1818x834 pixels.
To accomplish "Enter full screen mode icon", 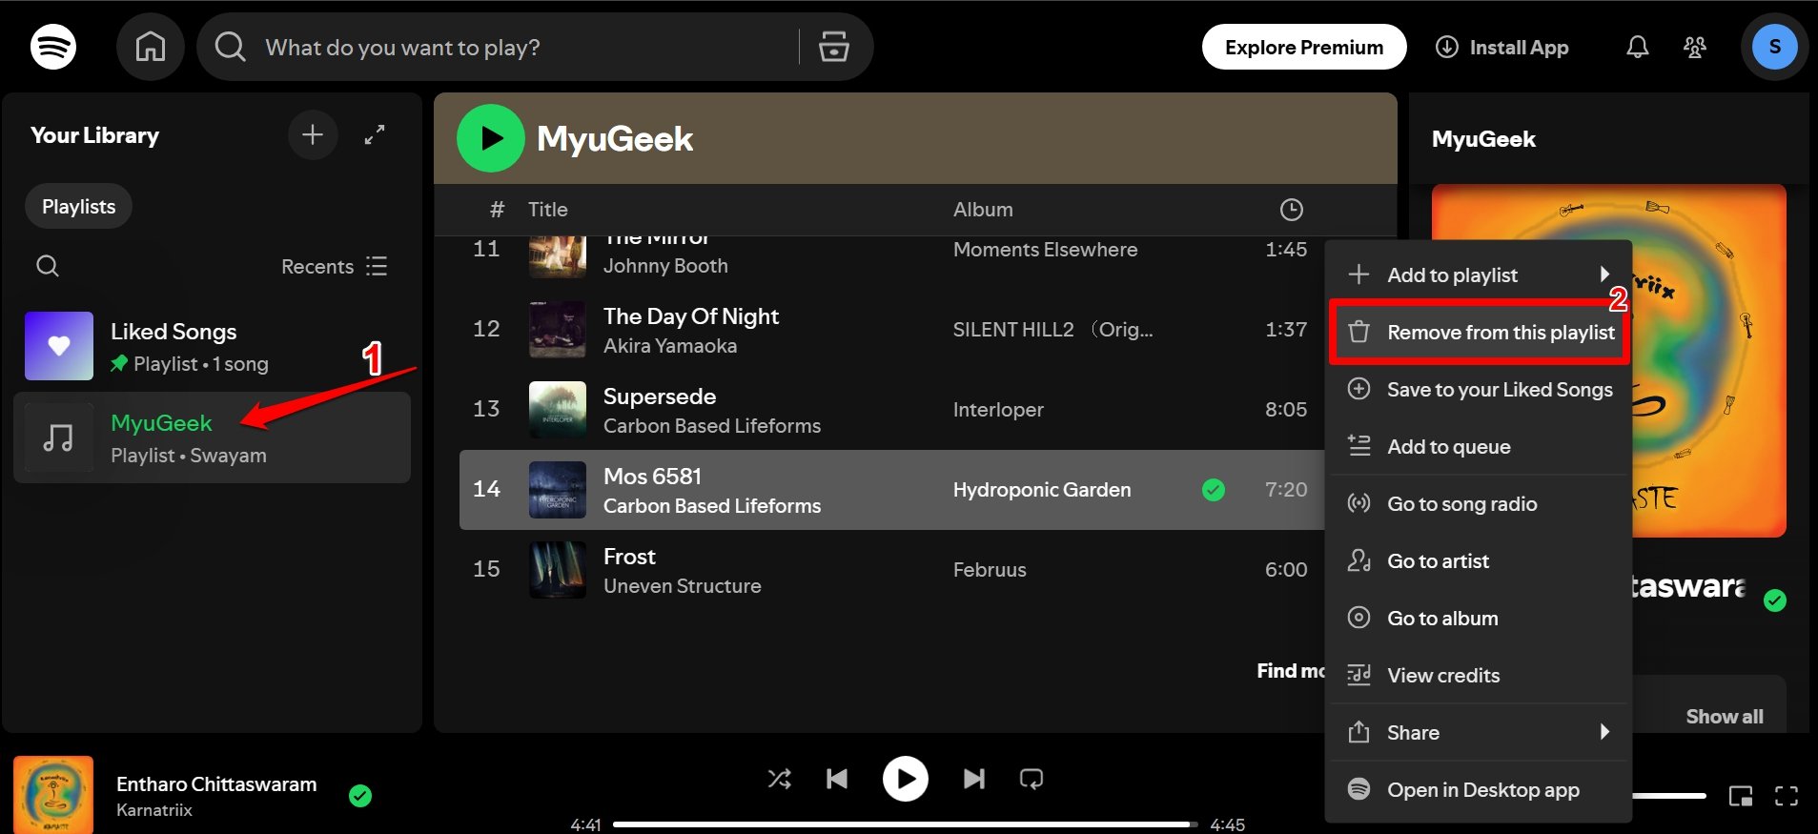I will point(1787,796).
